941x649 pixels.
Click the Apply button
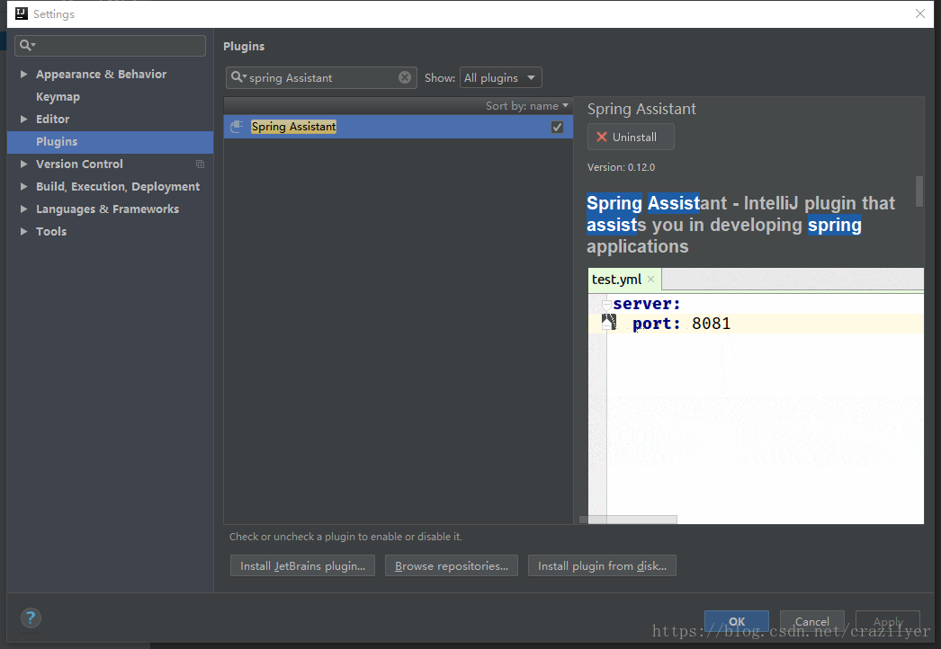[x=888, y=621]
